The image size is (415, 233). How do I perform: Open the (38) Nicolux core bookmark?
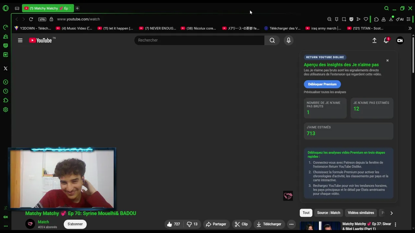pos(198,28)
